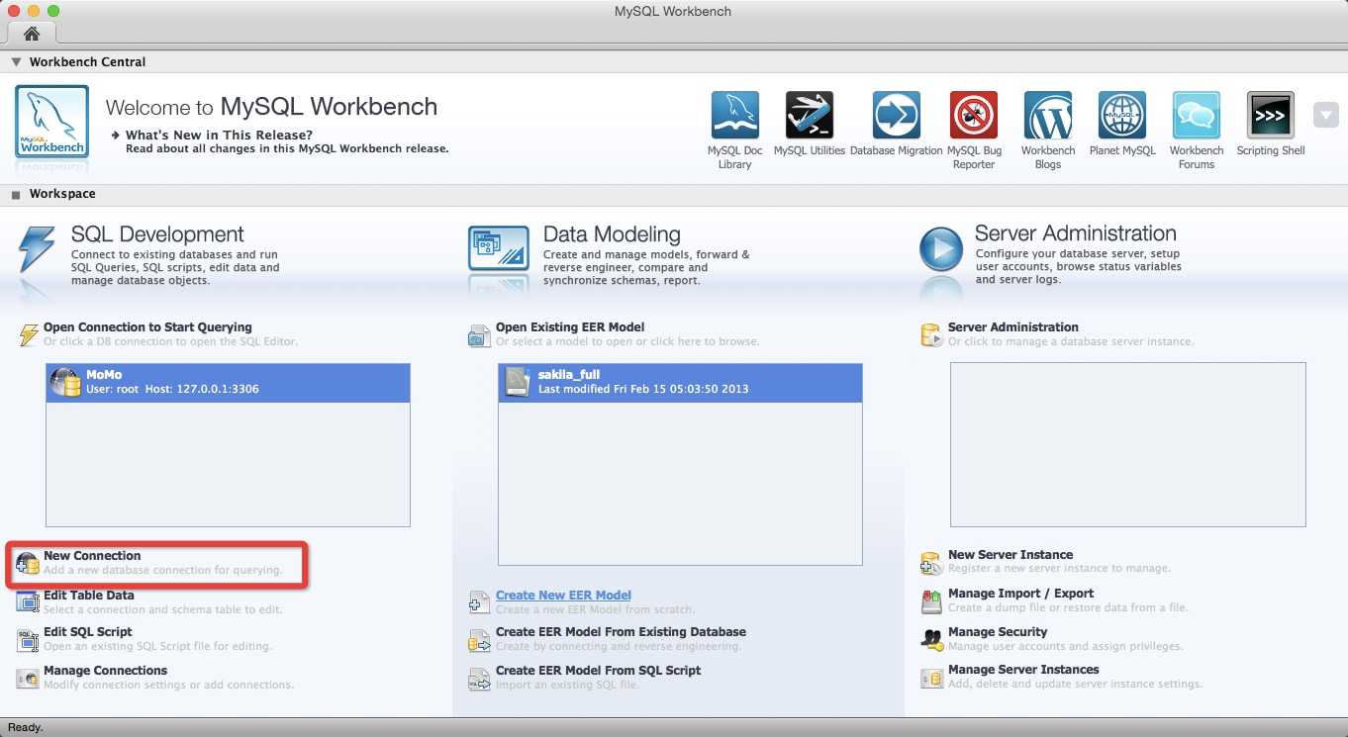Image resolution: width=1348 pixels, height=737 pixels.
Task: Collapse the Workbench Central section triangle
Action: pyautogui.click(x=16, y=61)
